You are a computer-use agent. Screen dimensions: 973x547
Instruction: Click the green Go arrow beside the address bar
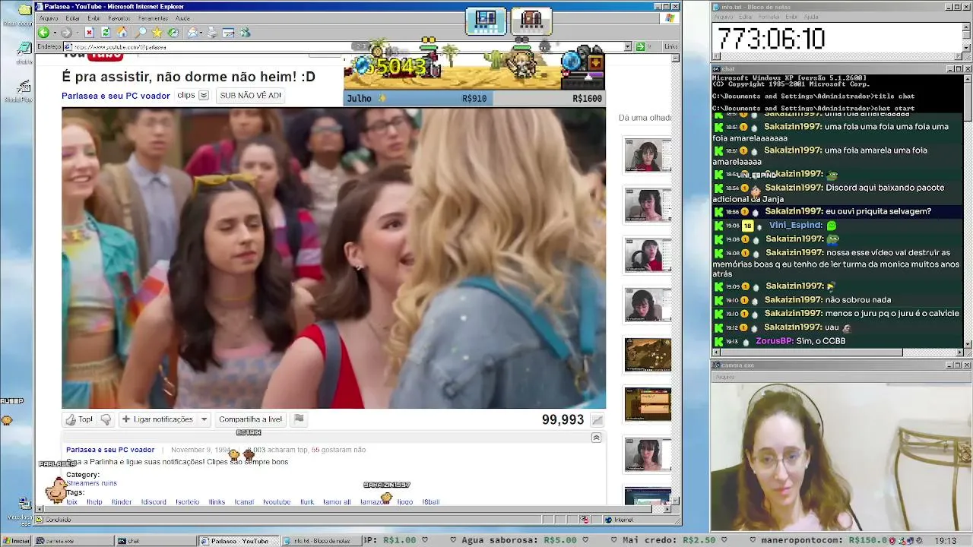pyautogui.click(x=640, y=46)
